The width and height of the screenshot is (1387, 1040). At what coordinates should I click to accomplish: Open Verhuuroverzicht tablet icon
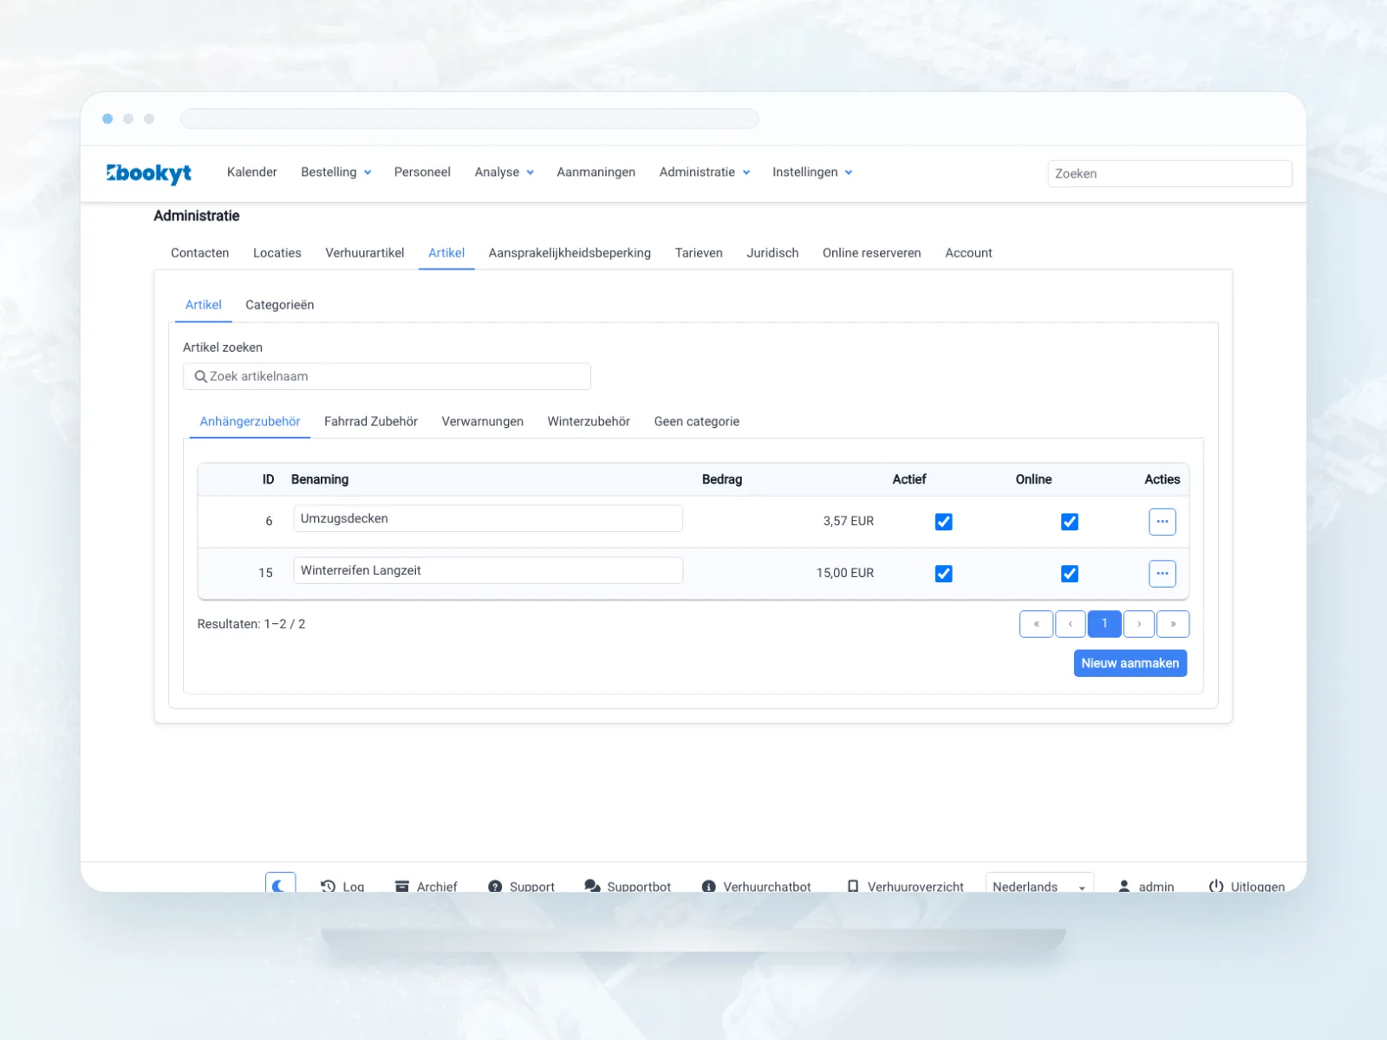(853, 886)
